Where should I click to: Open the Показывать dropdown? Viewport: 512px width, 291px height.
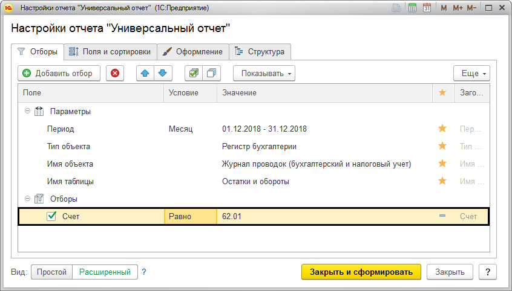tap(264, 73)
